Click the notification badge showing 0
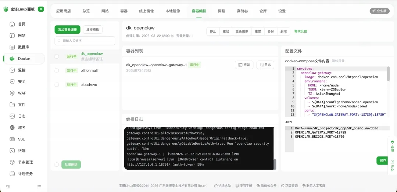This screenshot has width=397, height=192. (x=41, y=9)
